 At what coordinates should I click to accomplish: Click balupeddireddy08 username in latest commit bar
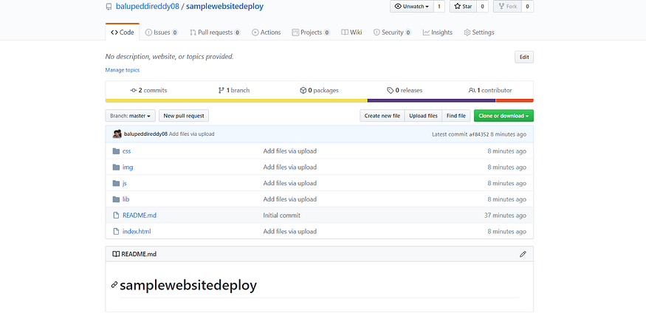pos(146,134)
